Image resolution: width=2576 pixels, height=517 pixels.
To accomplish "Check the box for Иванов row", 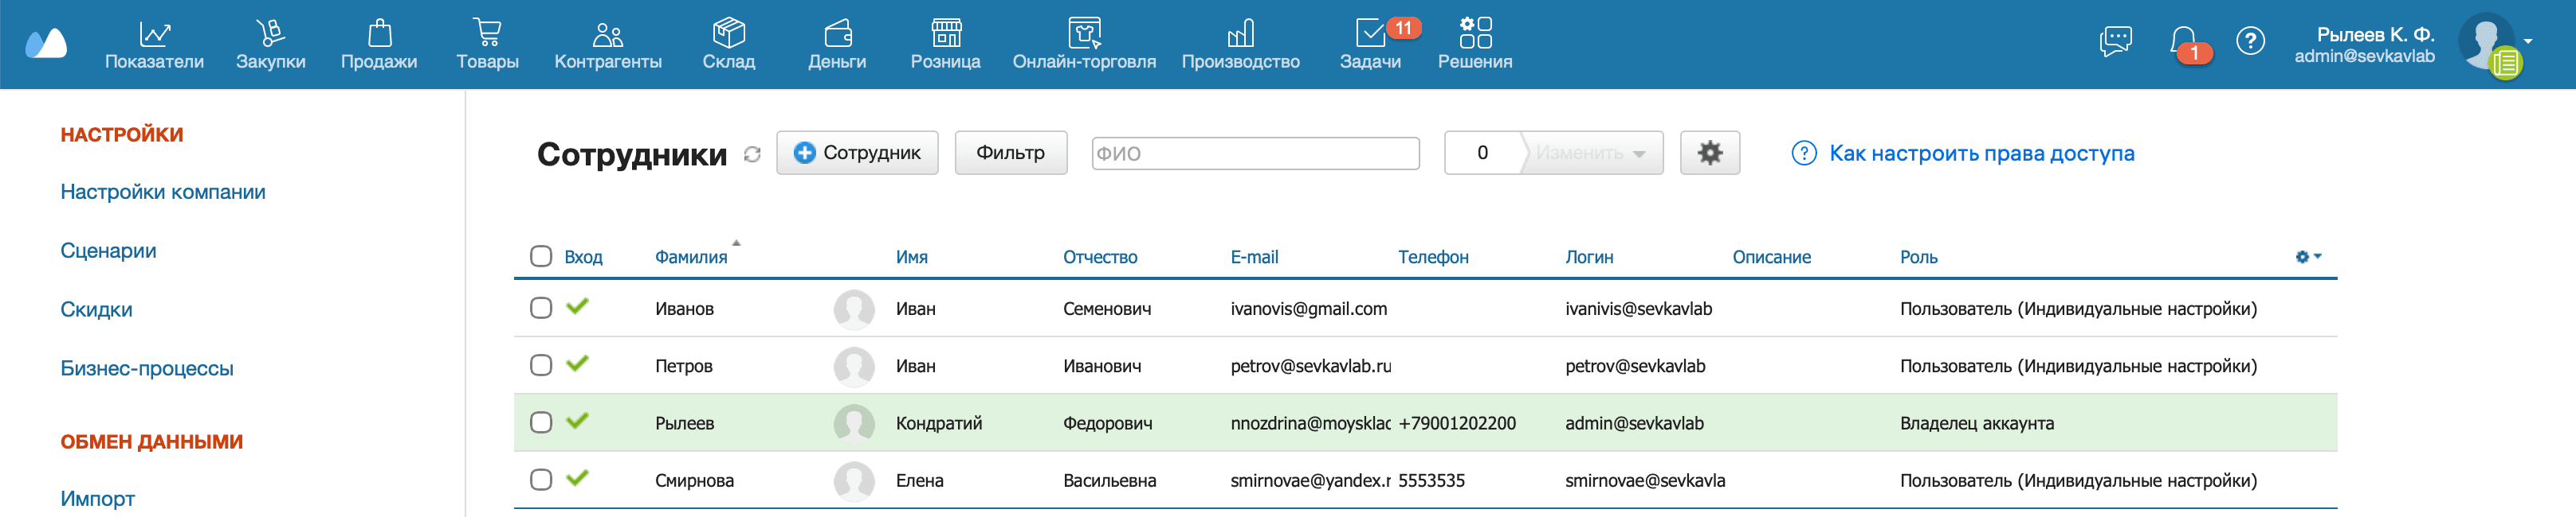I will point(541,307).
